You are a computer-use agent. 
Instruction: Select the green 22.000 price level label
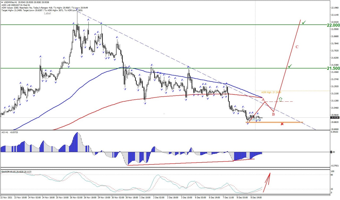[x=333, y=25]
